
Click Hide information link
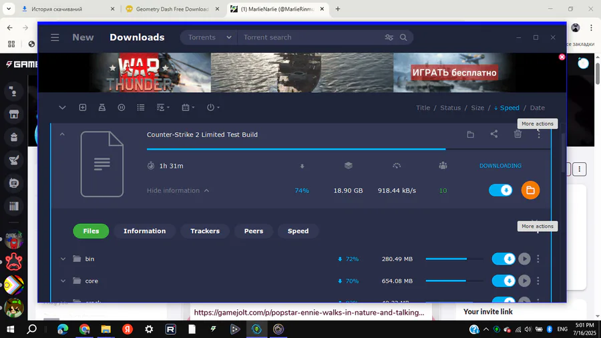178,190
